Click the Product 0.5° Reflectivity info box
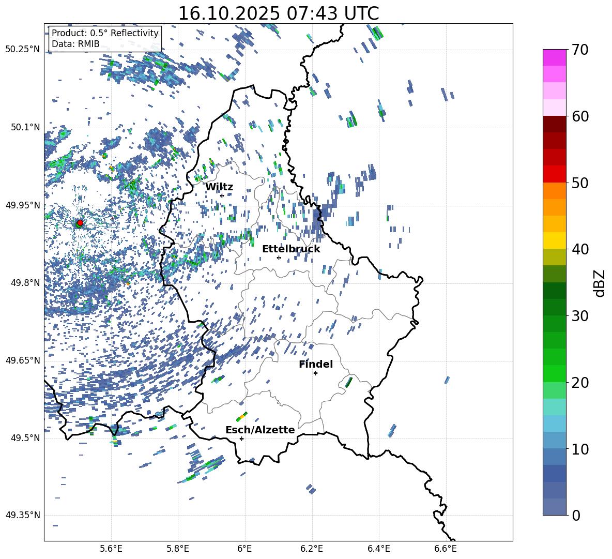The image size is (612, 559). (105, 38)
